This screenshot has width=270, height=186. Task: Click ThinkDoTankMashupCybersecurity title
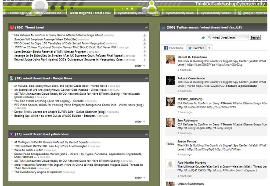[x=230, y=4]
